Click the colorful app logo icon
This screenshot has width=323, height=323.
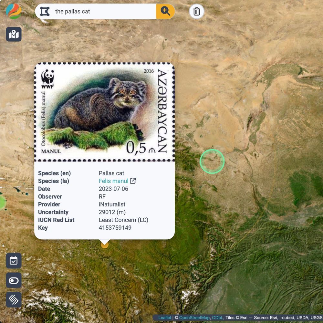tap(14, 11)
